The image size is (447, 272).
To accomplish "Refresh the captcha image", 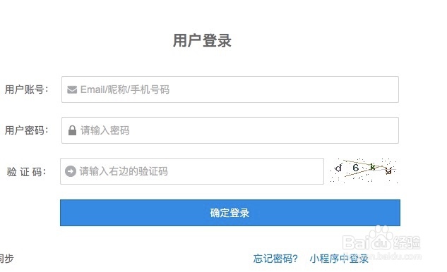I will (x=364, y=171).
